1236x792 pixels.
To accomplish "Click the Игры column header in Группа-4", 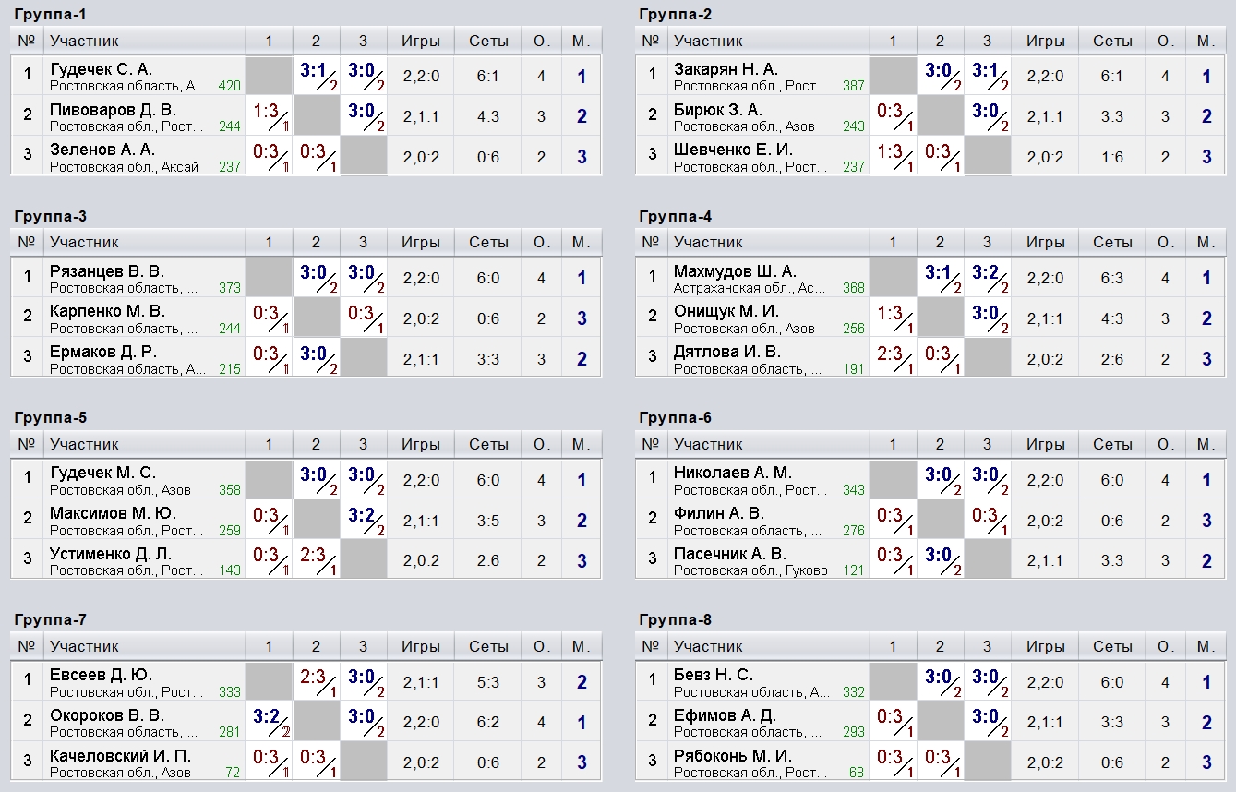I will click(x=1045, y=243).
